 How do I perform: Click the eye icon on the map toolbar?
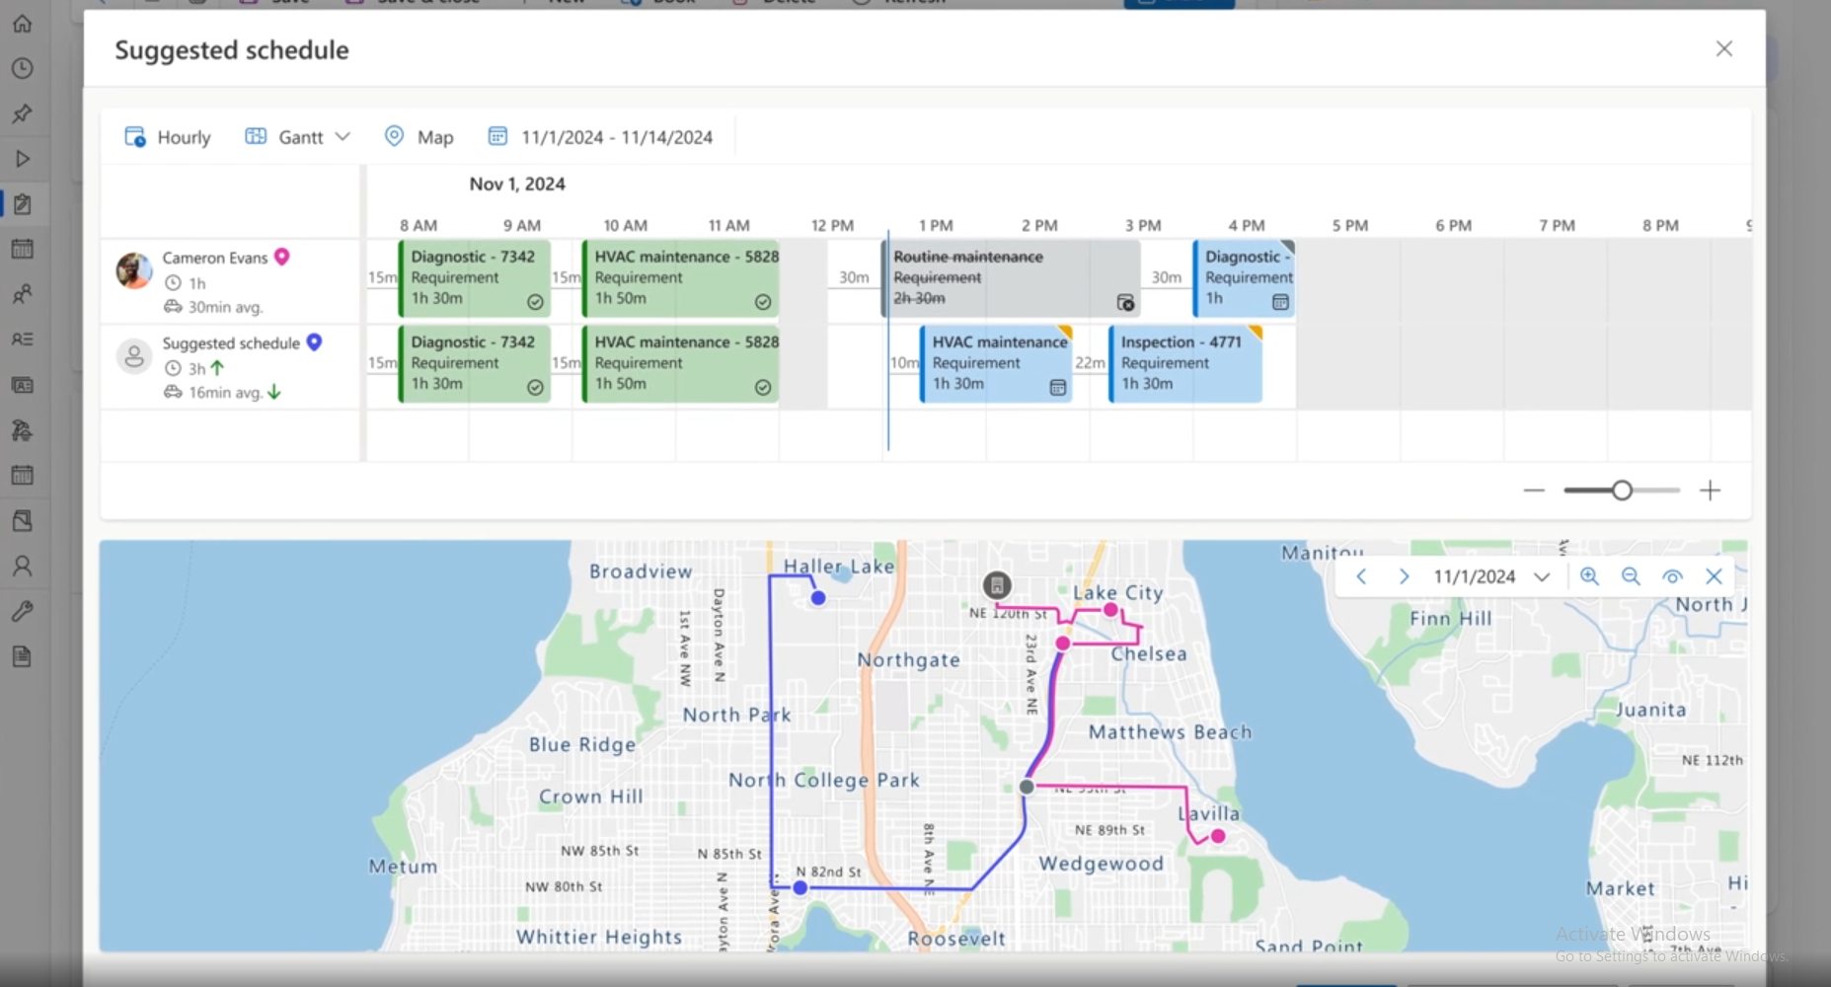pyautogui.click(x=1672, y=576)
